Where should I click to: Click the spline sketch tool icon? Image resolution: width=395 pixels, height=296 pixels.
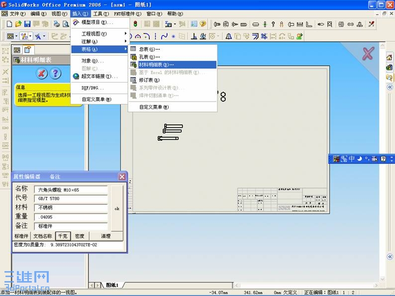point(164,36)
